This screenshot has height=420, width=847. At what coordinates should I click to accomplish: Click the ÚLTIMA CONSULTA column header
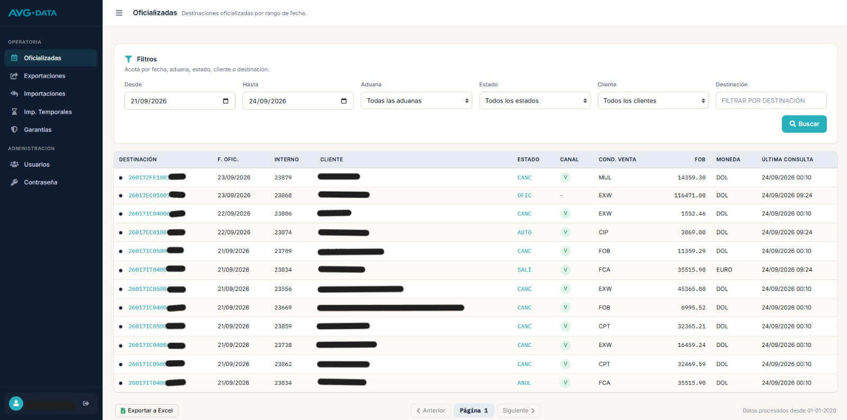(x=787, y=159)
